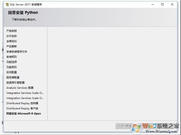Screen dimensions: 181x135
Task: Click the SQL Server setup title icon
Action: pos(7,4)
